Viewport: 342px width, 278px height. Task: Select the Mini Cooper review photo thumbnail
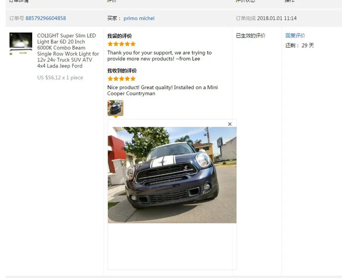[x=115, y=108]
